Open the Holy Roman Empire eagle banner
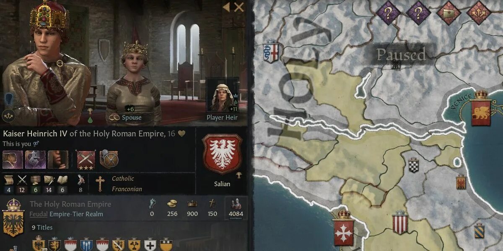 [x=13, y=218]
